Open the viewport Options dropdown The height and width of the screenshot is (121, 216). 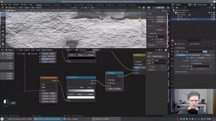[165, 10]
